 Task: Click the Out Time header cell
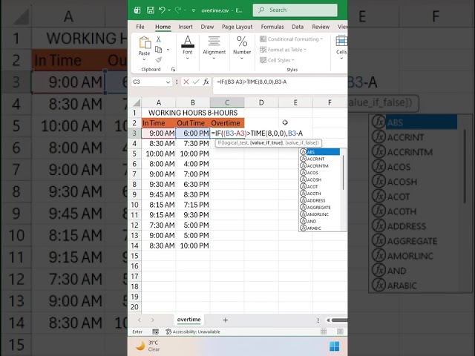(x=193, y=123)
